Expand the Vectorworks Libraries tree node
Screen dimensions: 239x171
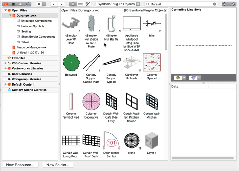(5, 68)
